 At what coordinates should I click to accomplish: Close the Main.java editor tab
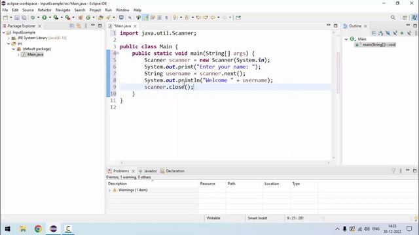click(136, 26)
